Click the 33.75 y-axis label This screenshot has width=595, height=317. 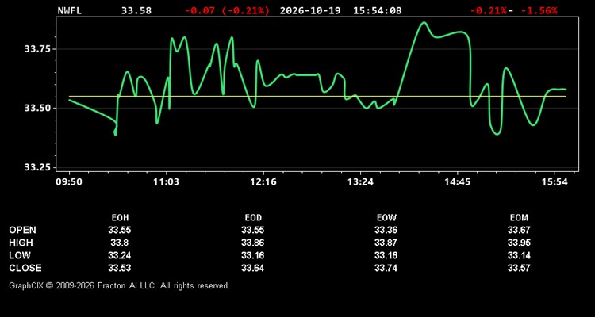(36, 49)
